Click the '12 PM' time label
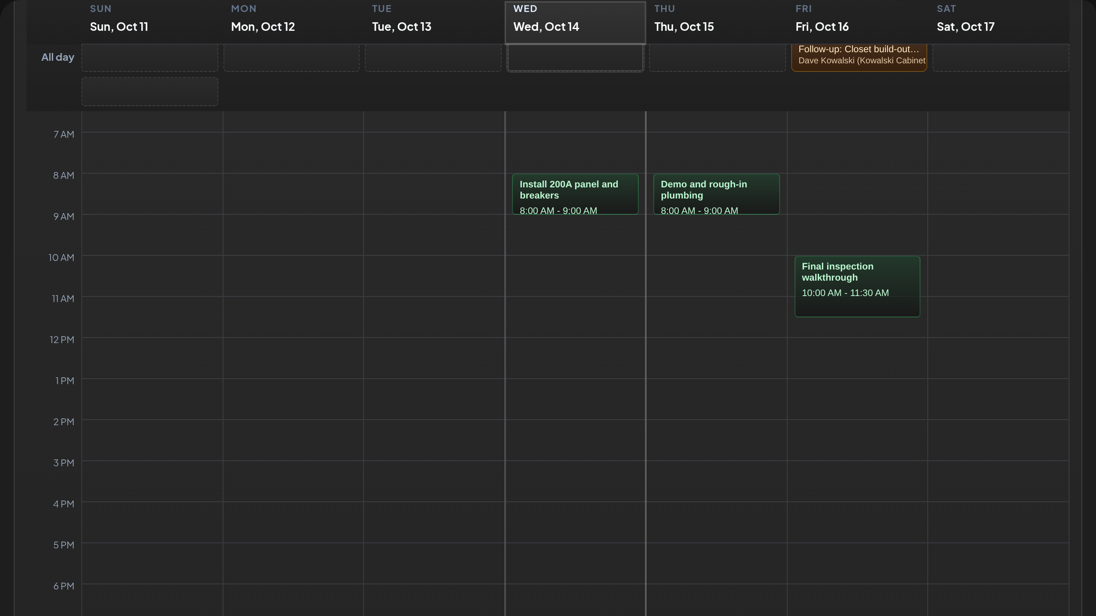Screen dimensions: 1096x616 coord(62,340)
